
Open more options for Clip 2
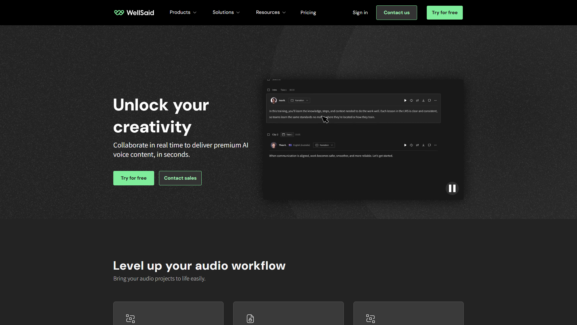(435, 145)
